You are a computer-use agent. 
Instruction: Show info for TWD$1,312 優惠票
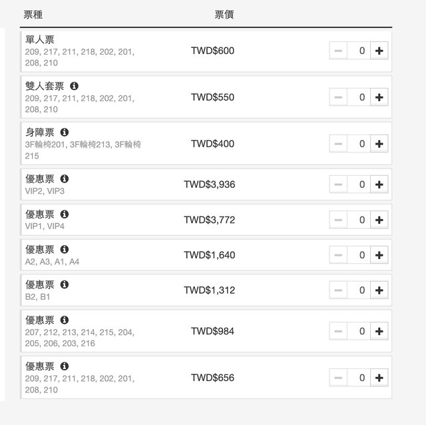[x=65, y=284]
